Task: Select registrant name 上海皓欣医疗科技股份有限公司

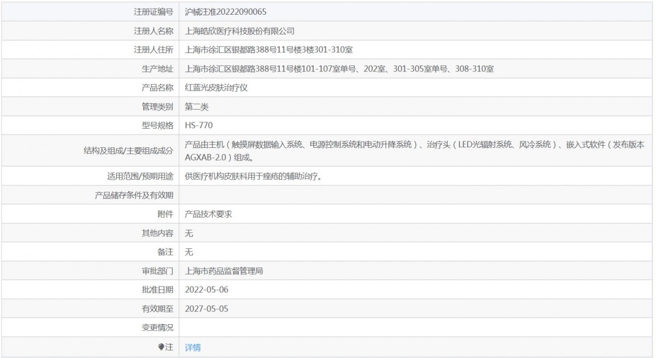Action: click(x=240, y=31)
